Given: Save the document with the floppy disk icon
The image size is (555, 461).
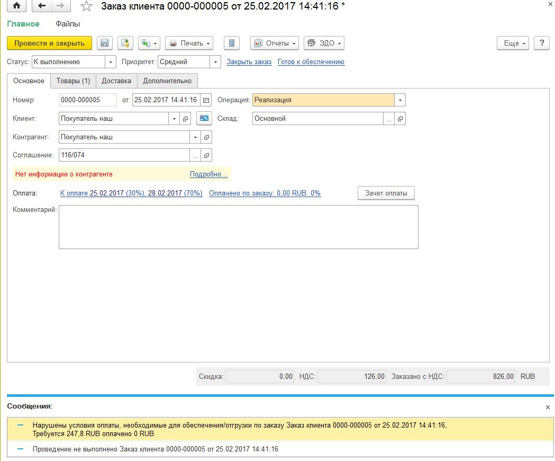Looking at the screenshot, I should pyautogui.click(x=105, y=43).
